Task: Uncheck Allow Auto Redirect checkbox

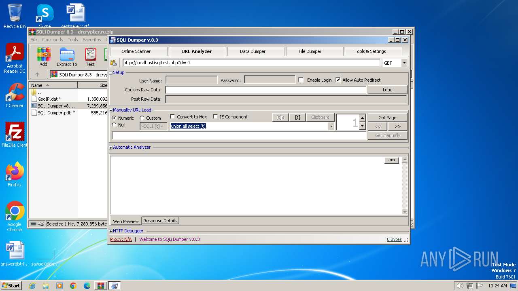Action: [x=338, y=80]
